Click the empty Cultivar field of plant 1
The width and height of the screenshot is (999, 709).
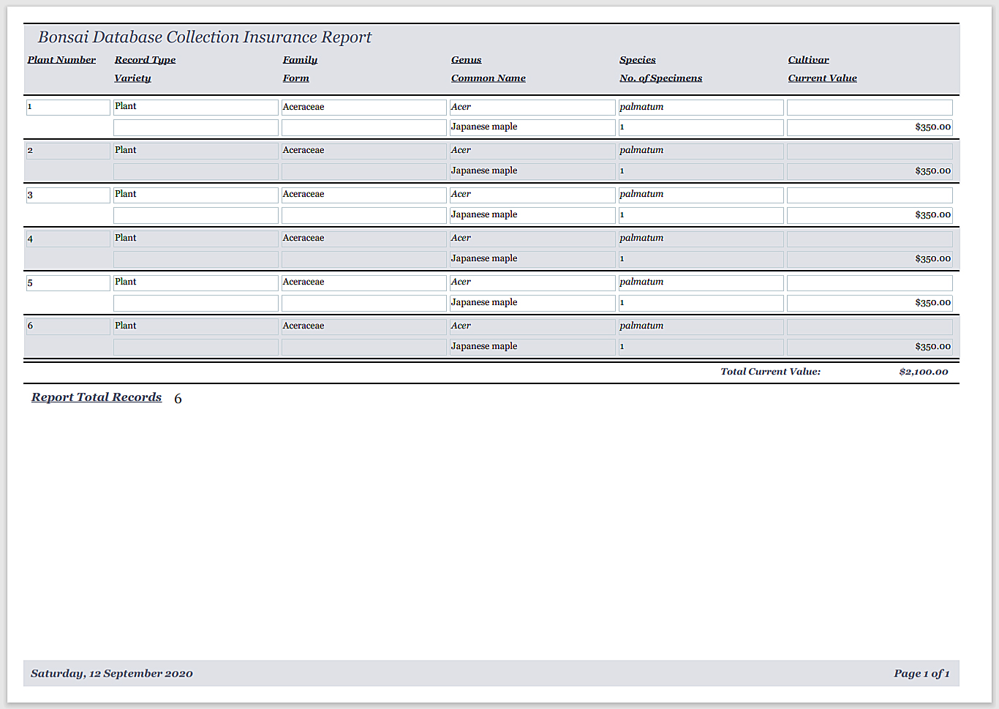870,107
